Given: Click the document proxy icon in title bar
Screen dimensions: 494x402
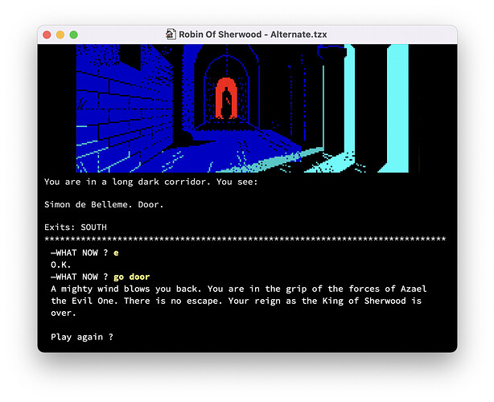Looking at the screenshot, I should (171, 34).
